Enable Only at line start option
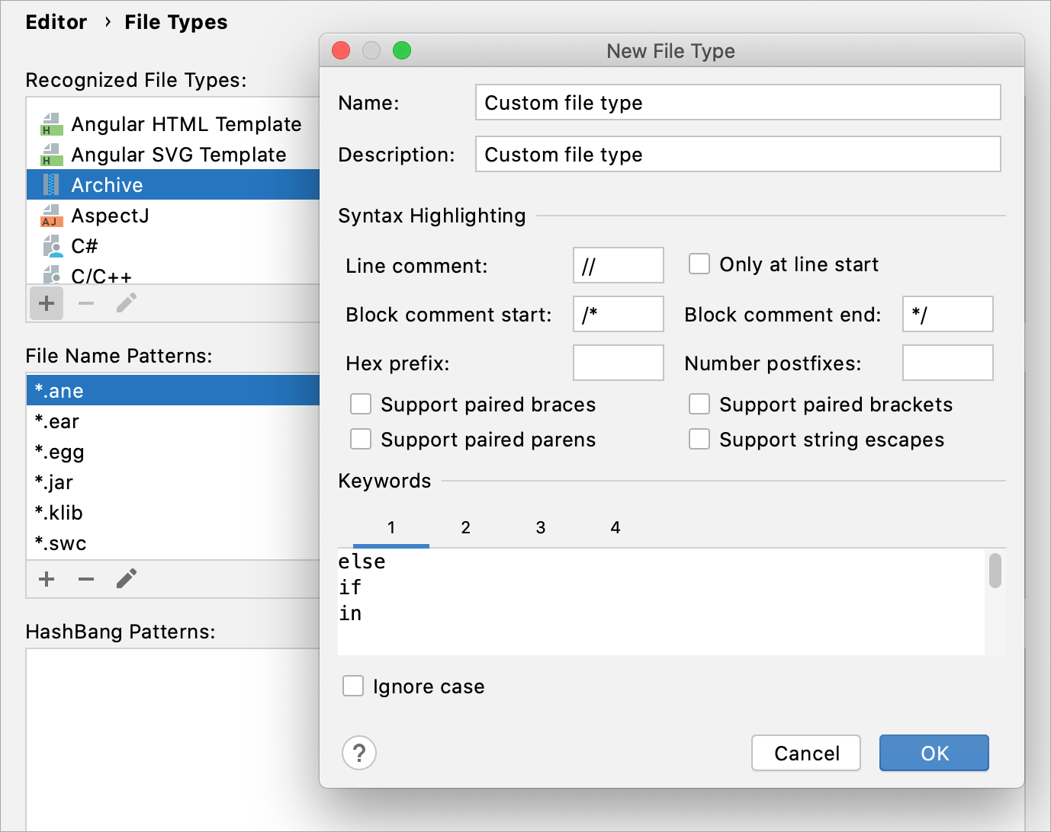Image resolution: width=1051 pixels, height=832 pixels. pyautogui.click(x=699, y=264)
